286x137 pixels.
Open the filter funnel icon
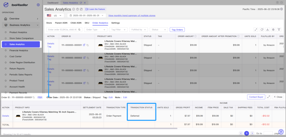pyautogui.click(x=279, y=29)
